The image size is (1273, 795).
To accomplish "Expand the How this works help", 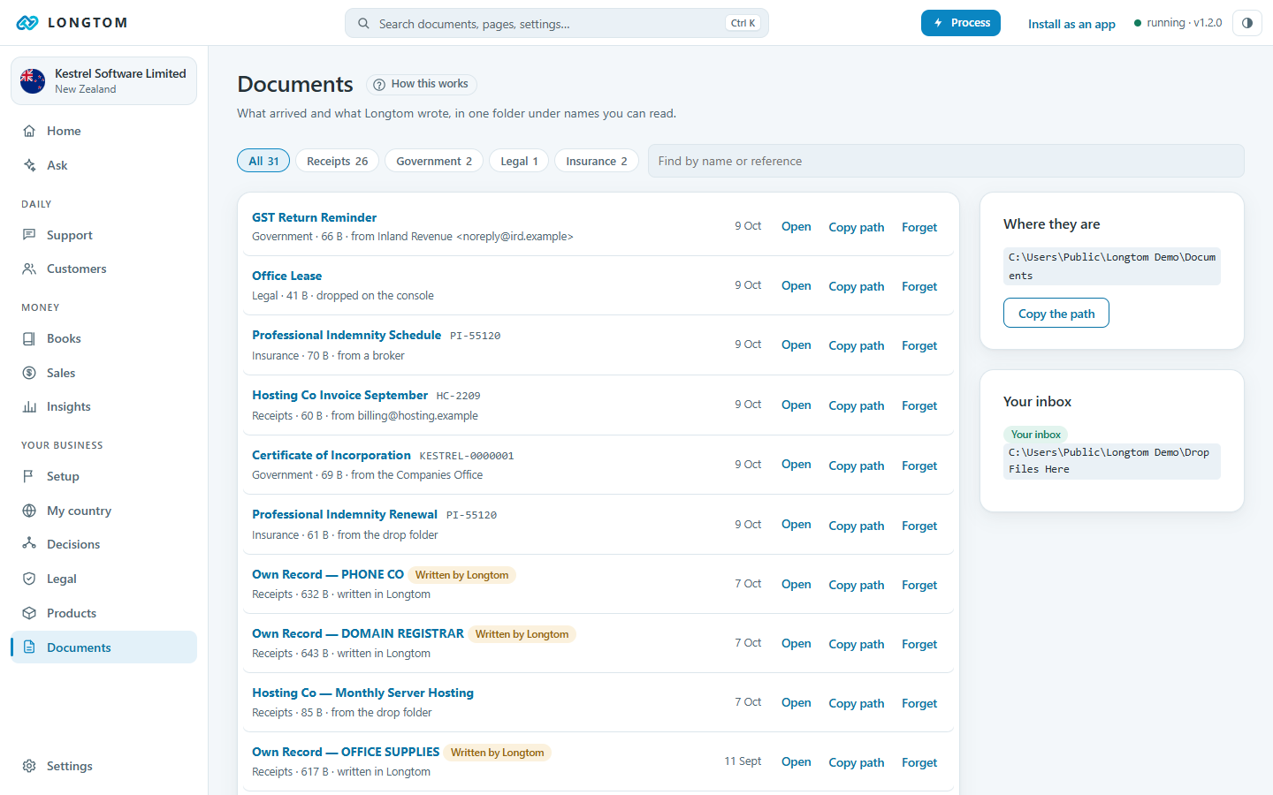I will (422, 84).
